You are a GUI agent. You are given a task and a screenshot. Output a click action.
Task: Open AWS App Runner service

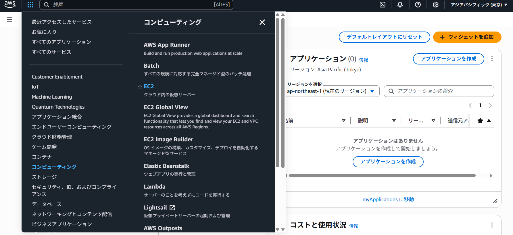(x=167, y=45)
